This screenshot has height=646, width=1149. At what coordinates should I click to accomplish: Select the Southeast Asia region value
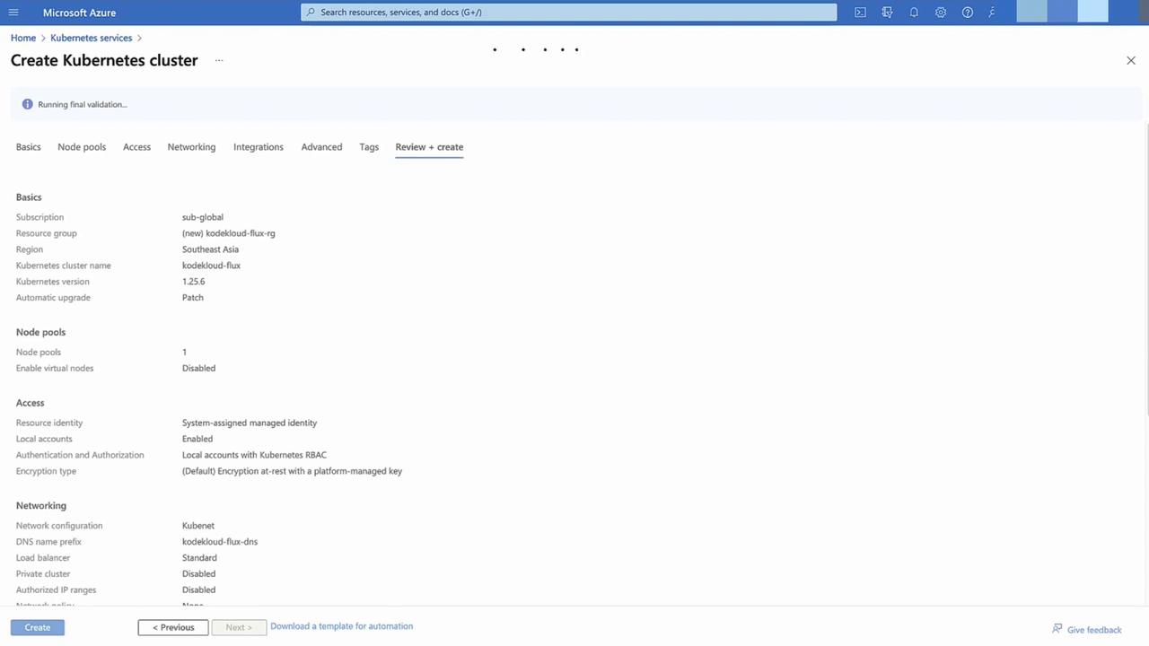click(210, 249)
